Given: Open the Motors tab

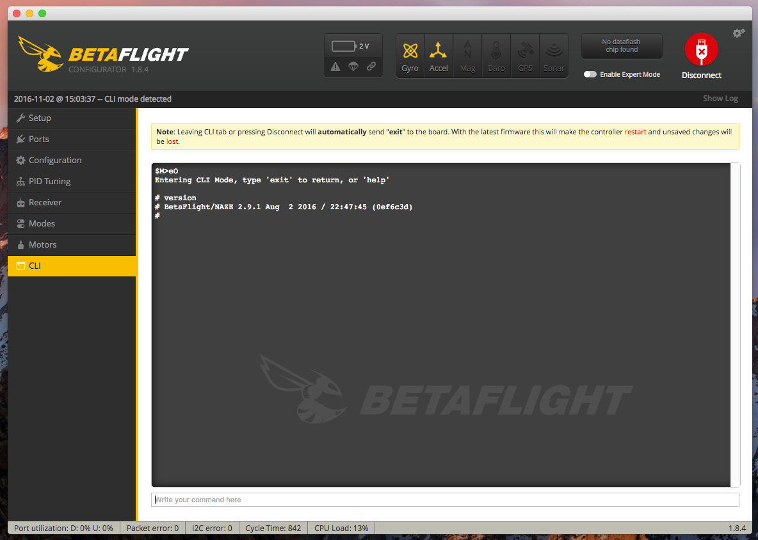Looking at the screenshot, I should click(72, 245).
